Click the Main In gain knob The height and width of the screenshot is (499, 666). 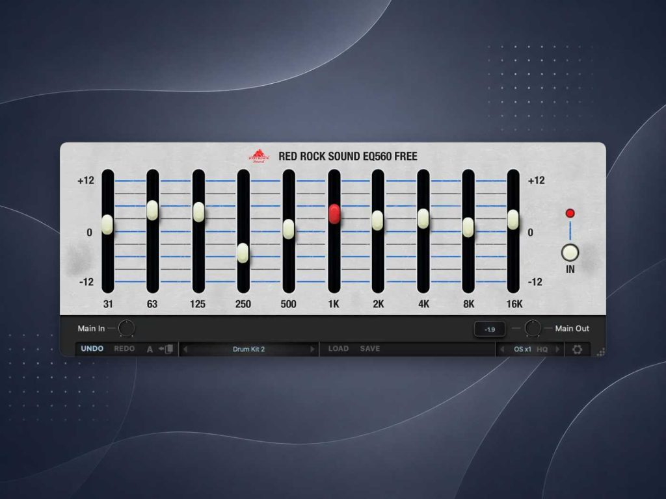tap(126, 328)
